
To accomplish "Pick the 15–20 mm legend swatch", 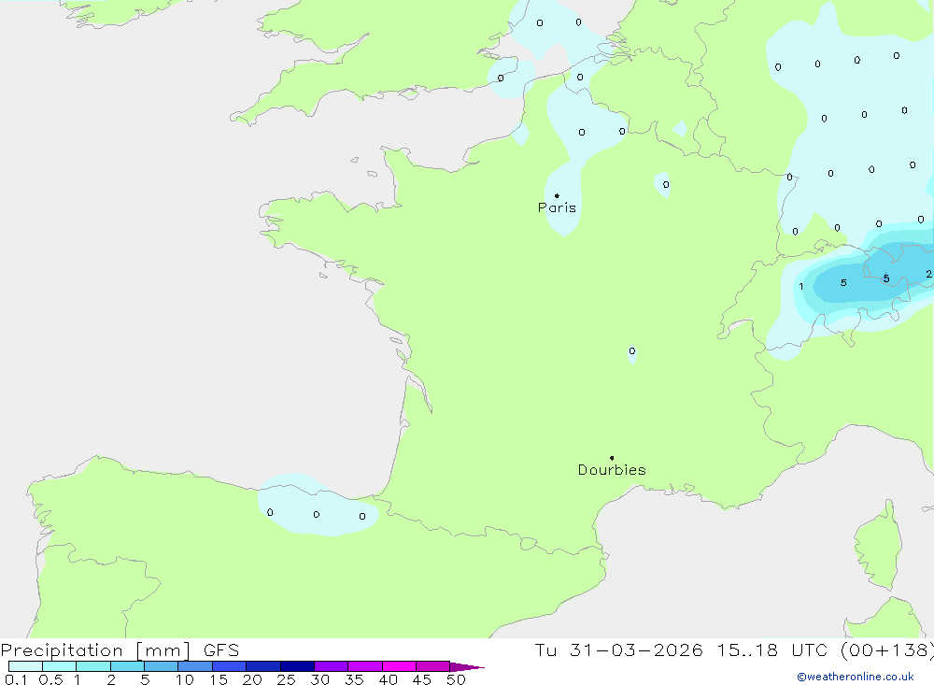I will point(230,666).
